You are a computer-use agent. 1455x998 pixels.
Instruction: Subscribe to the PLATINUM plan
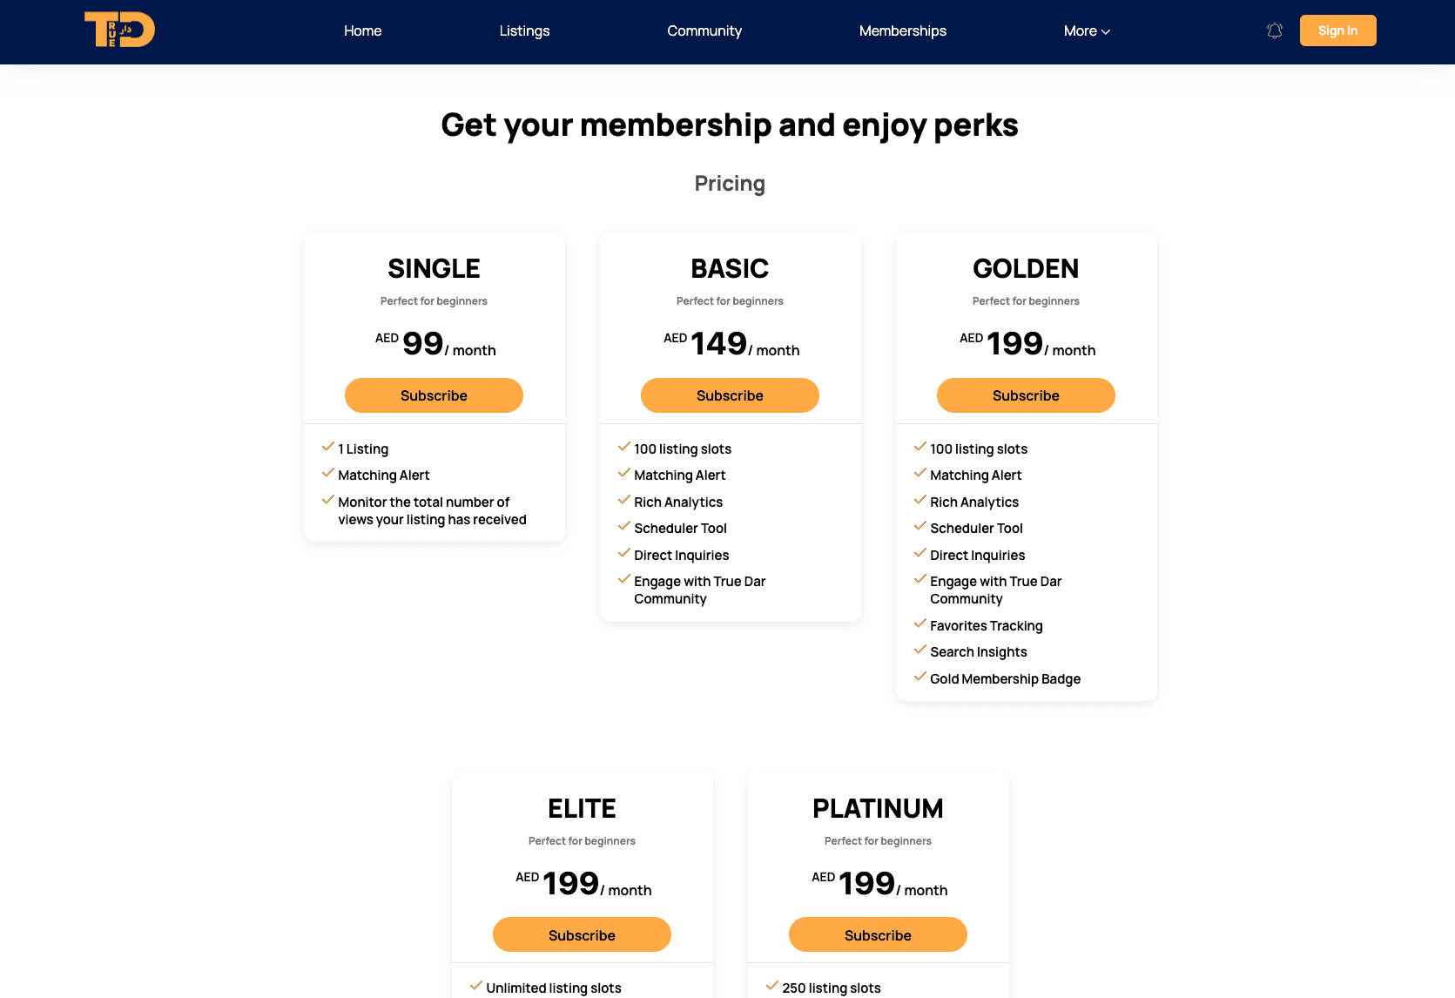(878, 934)
